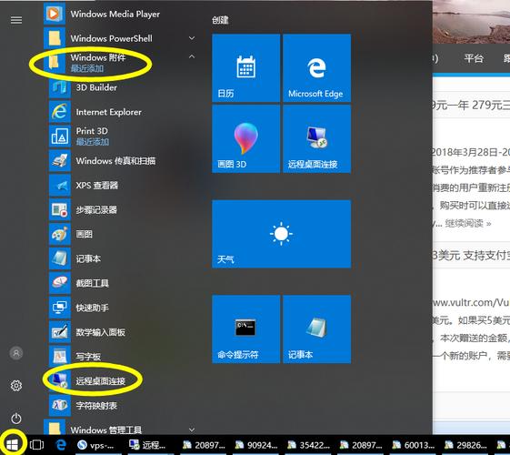The height and width of the screenshot is (455, 510).
Task: Switch to the 29826... taskbar window
Action: pyautogui.click(x=466, y=445)
